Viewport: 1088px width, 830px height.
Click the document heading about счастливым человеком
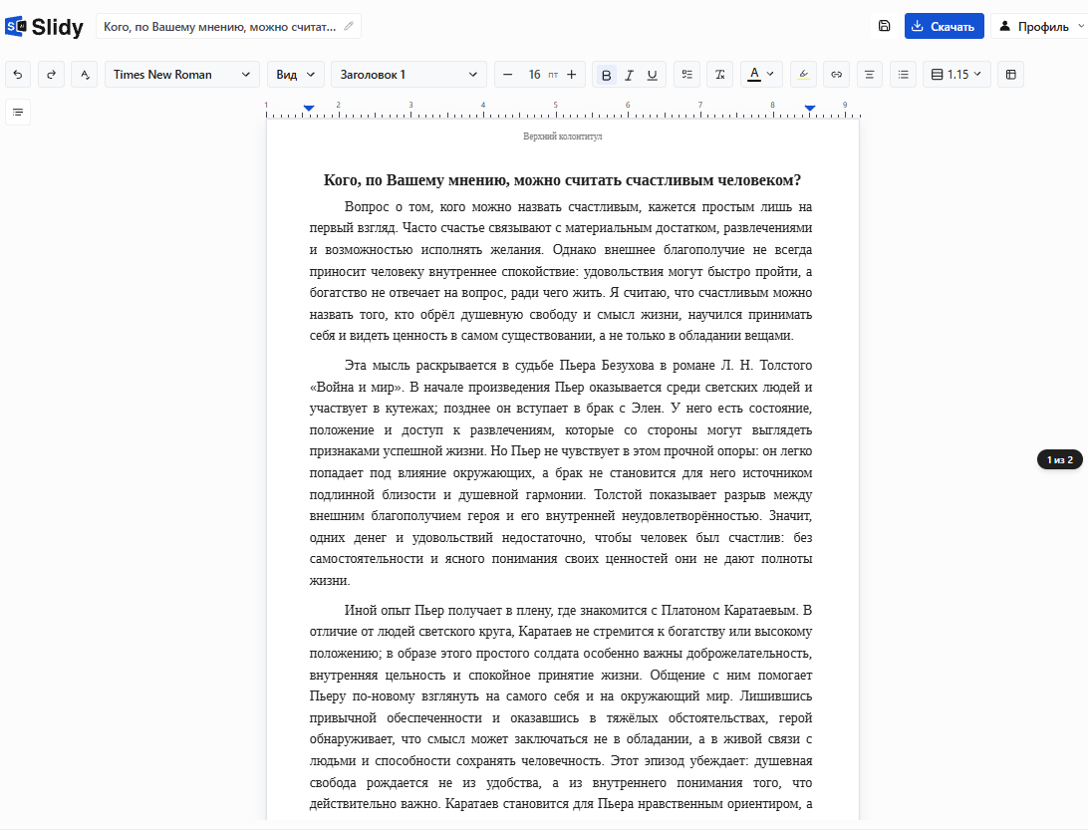(x=562, y=180)
